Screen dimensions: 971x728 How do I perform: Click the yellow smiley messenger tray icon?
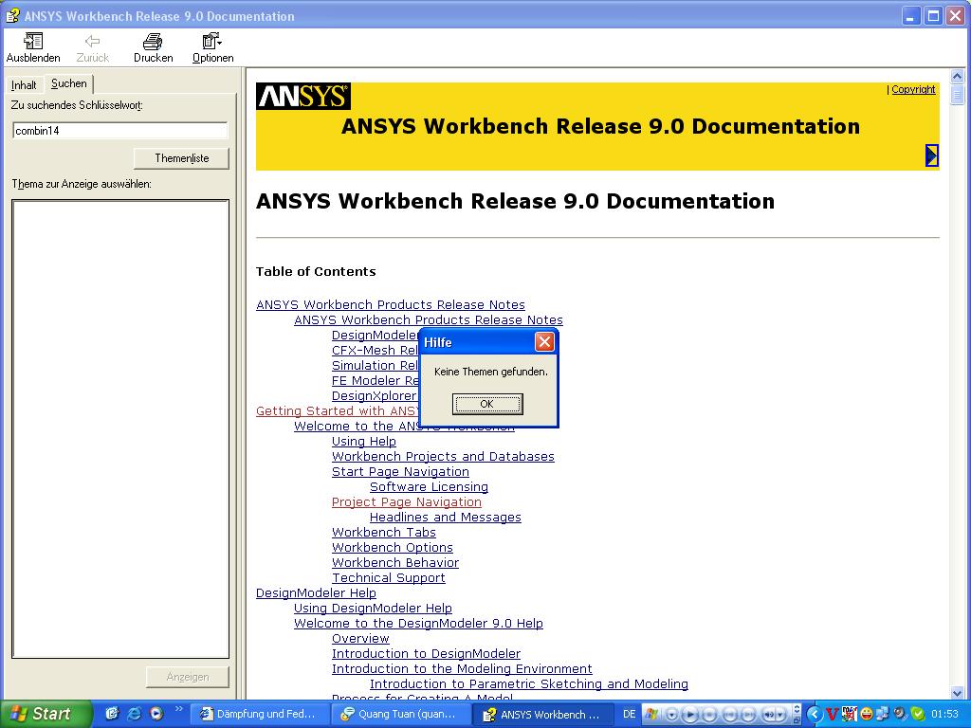[x=867, y=714]
